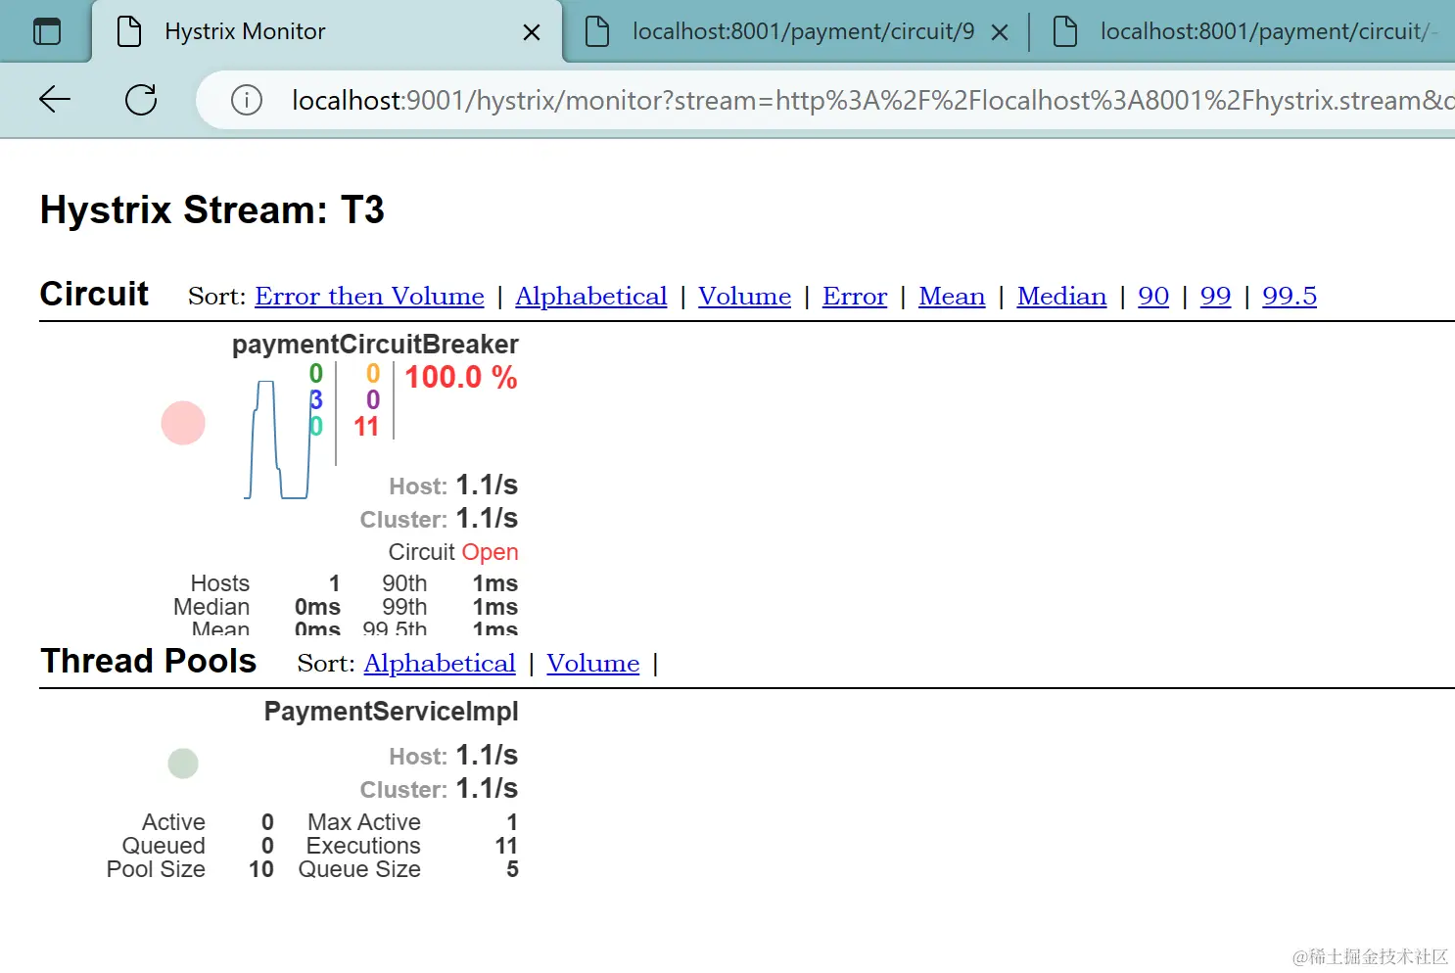This screenshot has height=973, width=1455.
Task: Click the circuit Host rate 1.1/s
Action: [487, 485]
